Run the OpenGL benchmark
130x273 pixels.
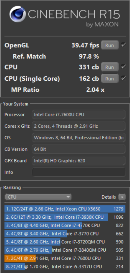110,45
